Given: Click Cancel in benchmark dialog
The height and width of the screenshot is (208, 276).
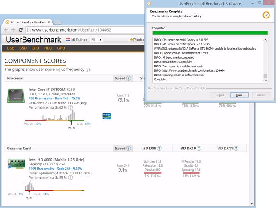Looking at the screenshot, I should 261,95.
